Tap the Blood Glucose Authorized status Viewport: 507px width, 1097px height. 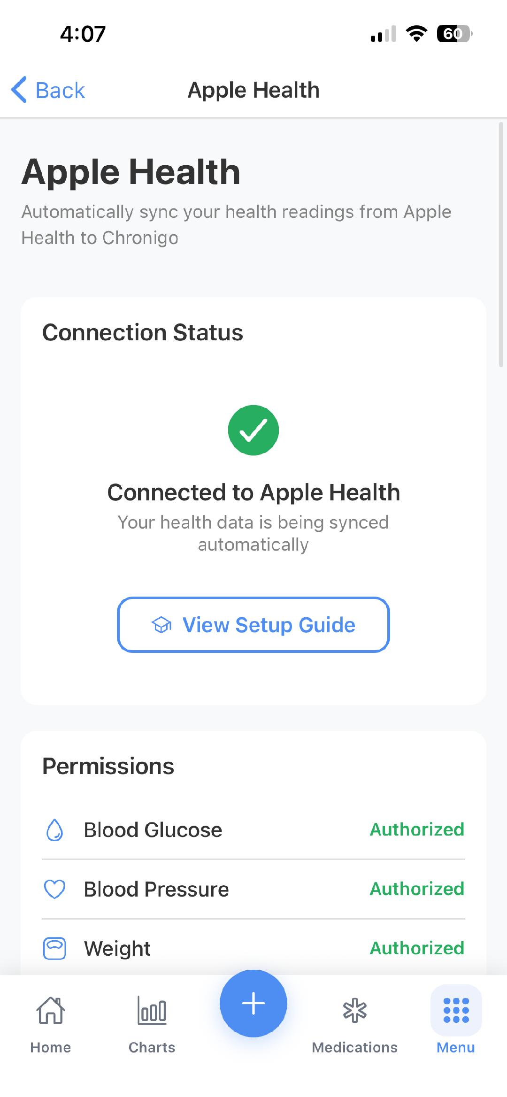click(x=417, y=829)
